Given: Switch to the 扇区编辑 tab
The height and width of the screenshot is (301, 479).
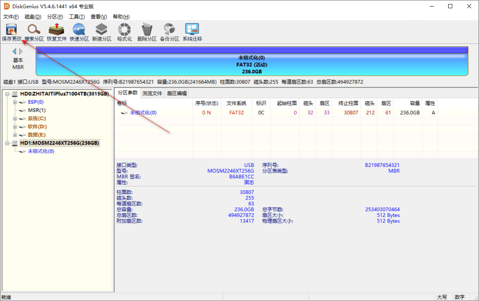Looking at the screenshot, I should [177, 93].
